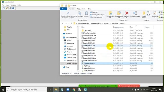Click the Копировать icon in clipboard group
This screenshot has width=164, height=92.
(x=79, y=13)
